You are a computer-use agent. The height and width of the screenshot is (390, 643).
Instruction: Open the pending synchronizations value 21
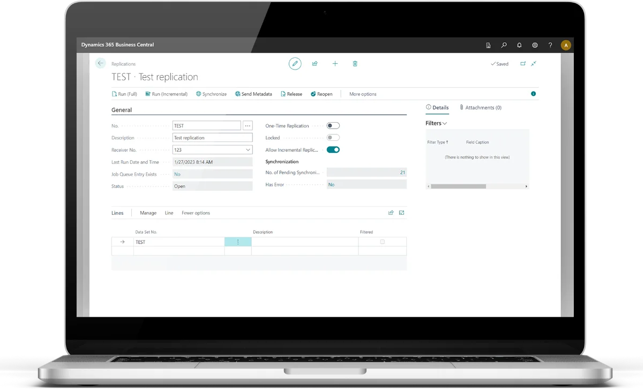point(367,172)
